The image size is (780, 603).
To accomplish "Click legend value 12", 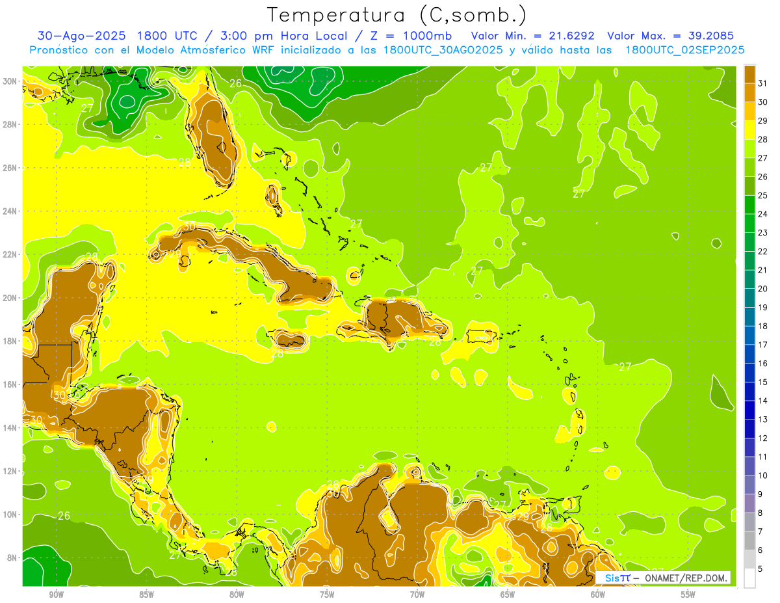I will (x=763, y=438).
